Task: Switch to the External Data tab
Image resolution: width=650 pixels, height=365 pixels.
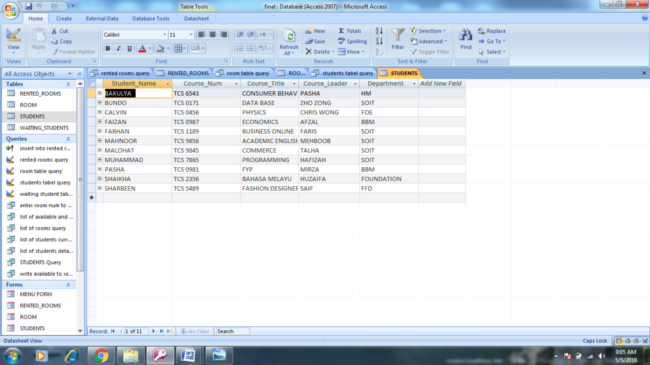Action: pyautogui.click(x=102, y=18)
